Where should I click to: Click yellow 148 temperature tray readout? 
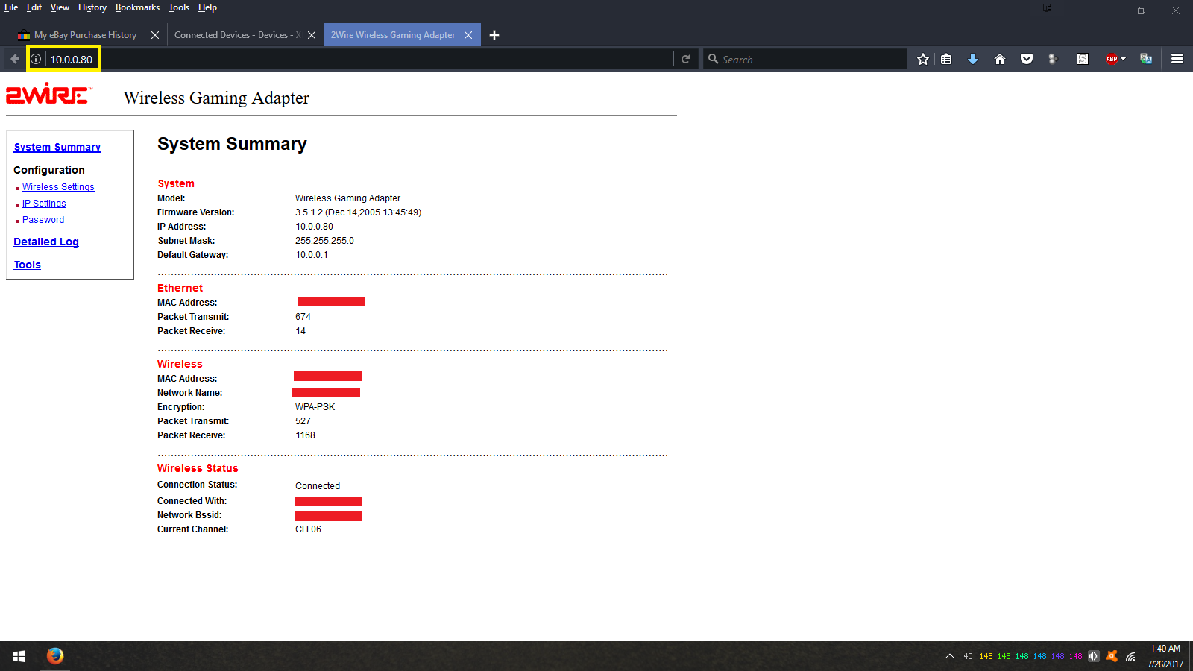click(986, 656)
